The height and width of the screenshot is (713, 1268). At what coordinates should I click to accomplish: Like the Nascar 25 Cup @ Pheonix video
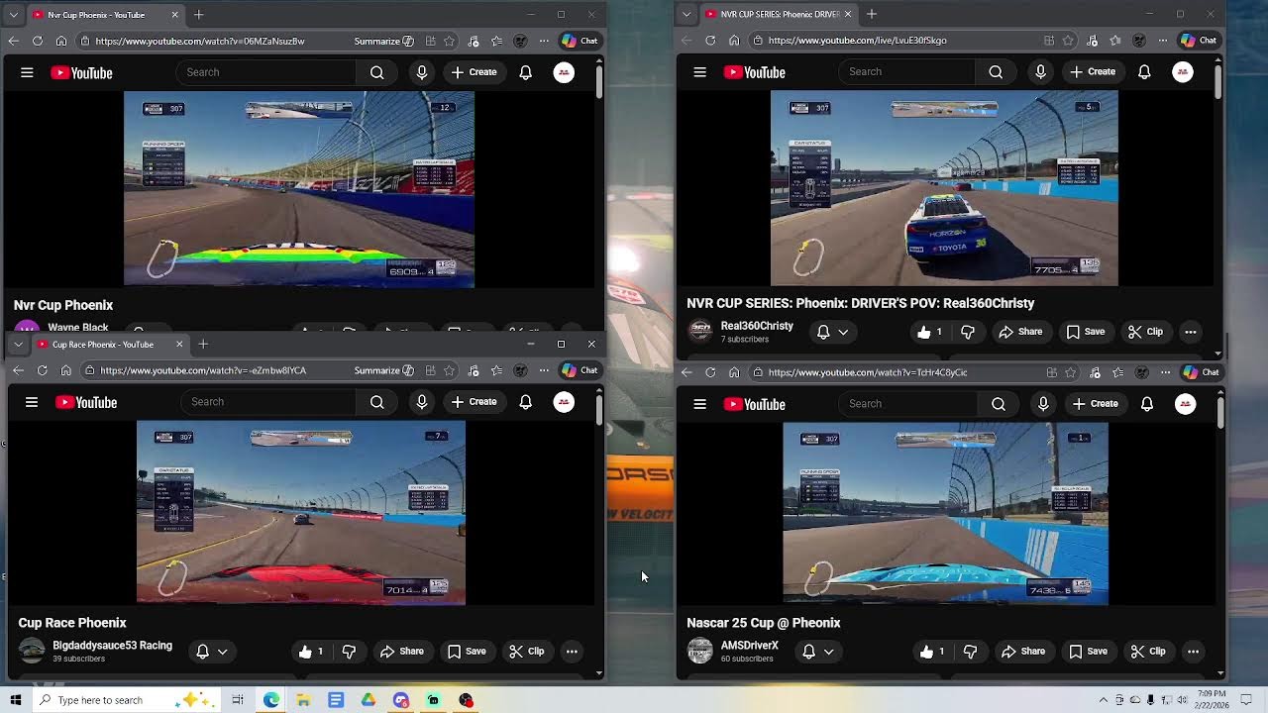pyautogui.click(x=932, y=652)
